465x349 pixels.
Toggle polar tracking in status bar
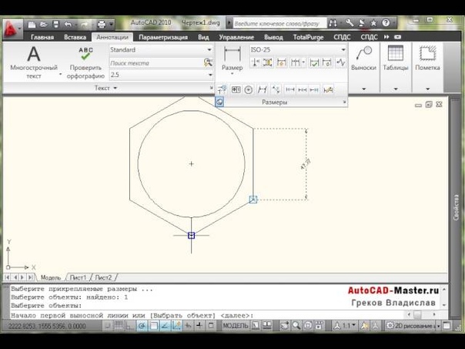[x=142, y=326]
